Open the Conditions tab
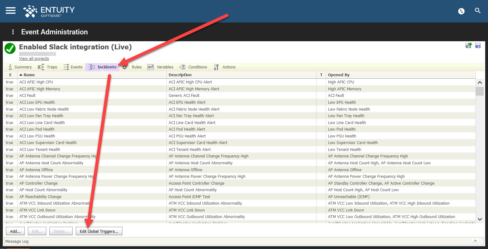This screenshot has width=488, height=249. 193,67
